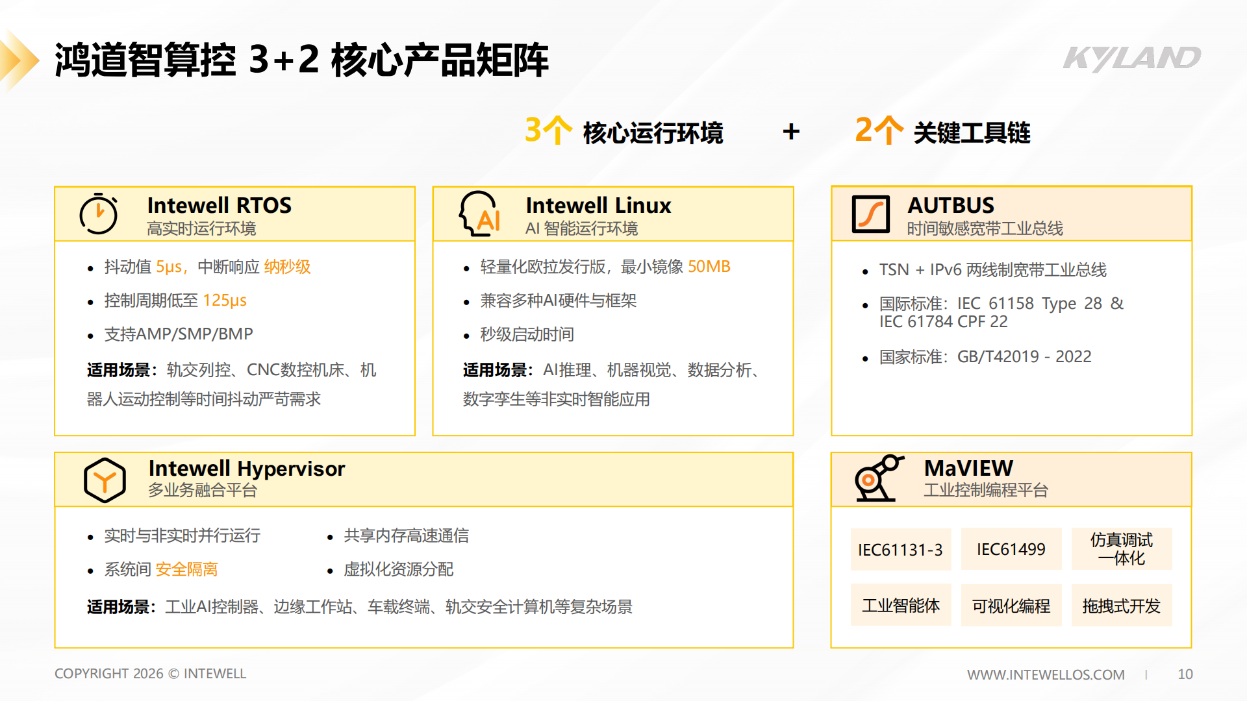Click the AUTBUS curve icon
Viewport: 1247px width, 701px height.
point(870,214)
